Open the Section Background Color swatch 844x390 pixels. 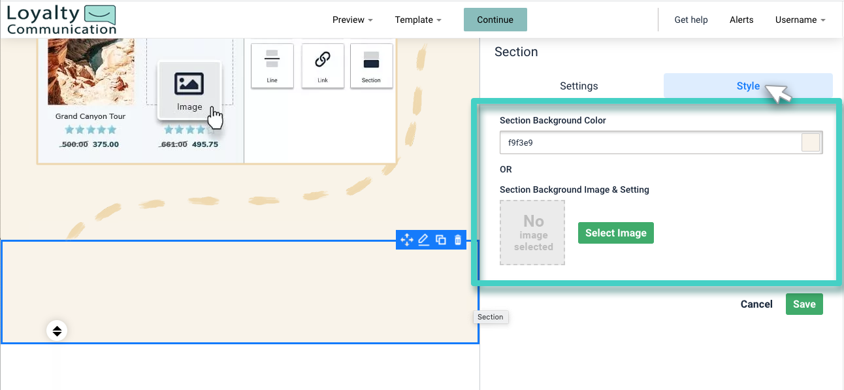pos(810,142)
